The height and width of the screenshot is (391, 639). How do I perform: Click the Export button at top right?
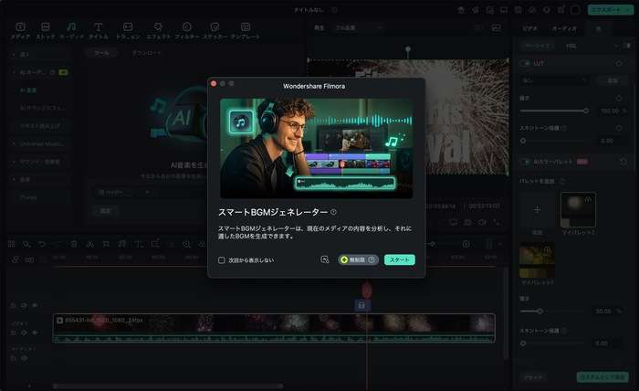point(611,10)
